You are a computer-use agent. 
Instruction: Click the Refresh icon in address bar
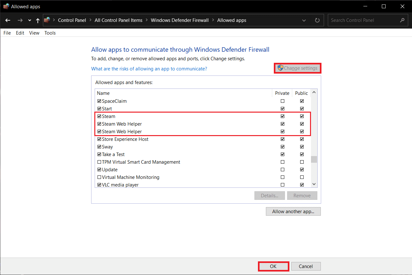point(317,20)
